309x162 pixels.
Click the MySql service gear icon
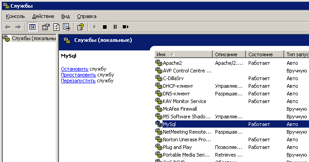click(x=159, y=124)
